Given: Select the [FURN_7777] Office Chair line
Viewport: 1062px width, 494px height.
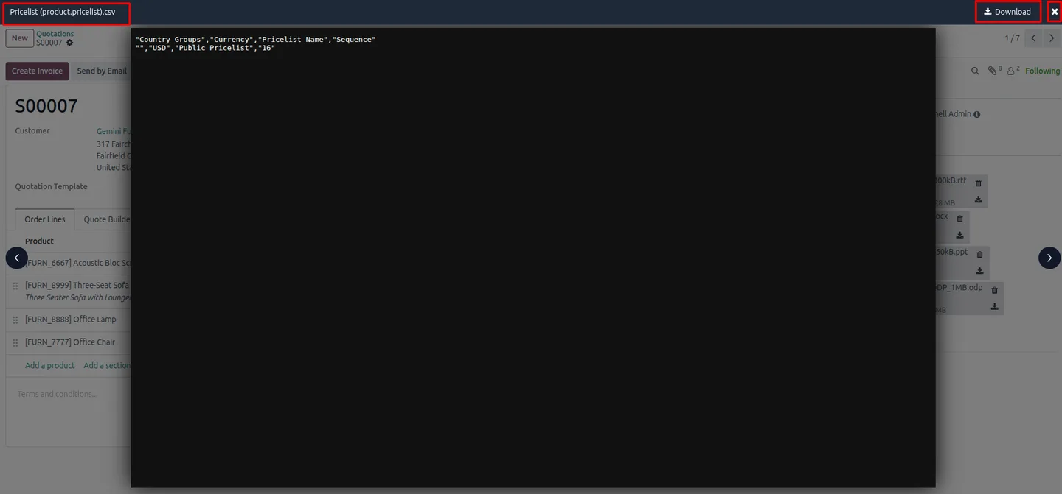Looking at the screenshot, I should [x=70, y=342].
